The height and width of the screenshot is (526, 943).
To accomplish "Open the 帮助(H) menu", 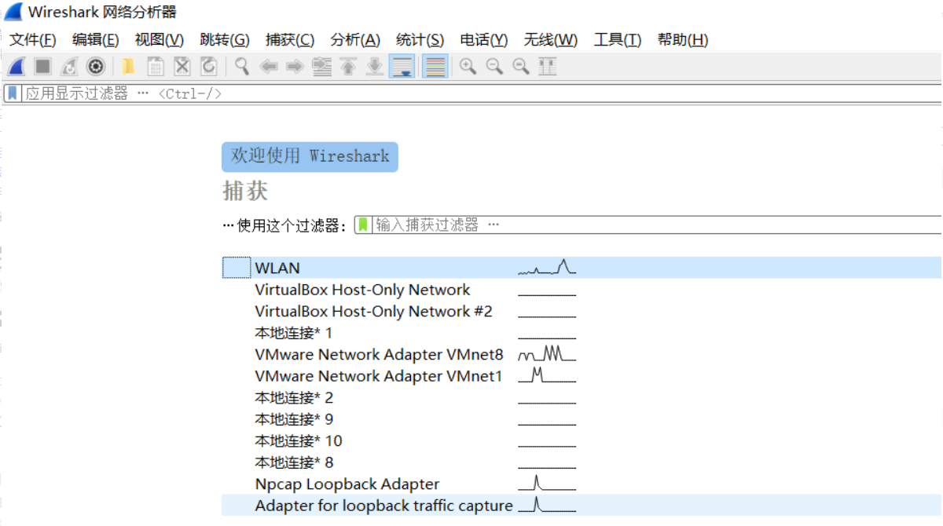I will tap(683, 40).
